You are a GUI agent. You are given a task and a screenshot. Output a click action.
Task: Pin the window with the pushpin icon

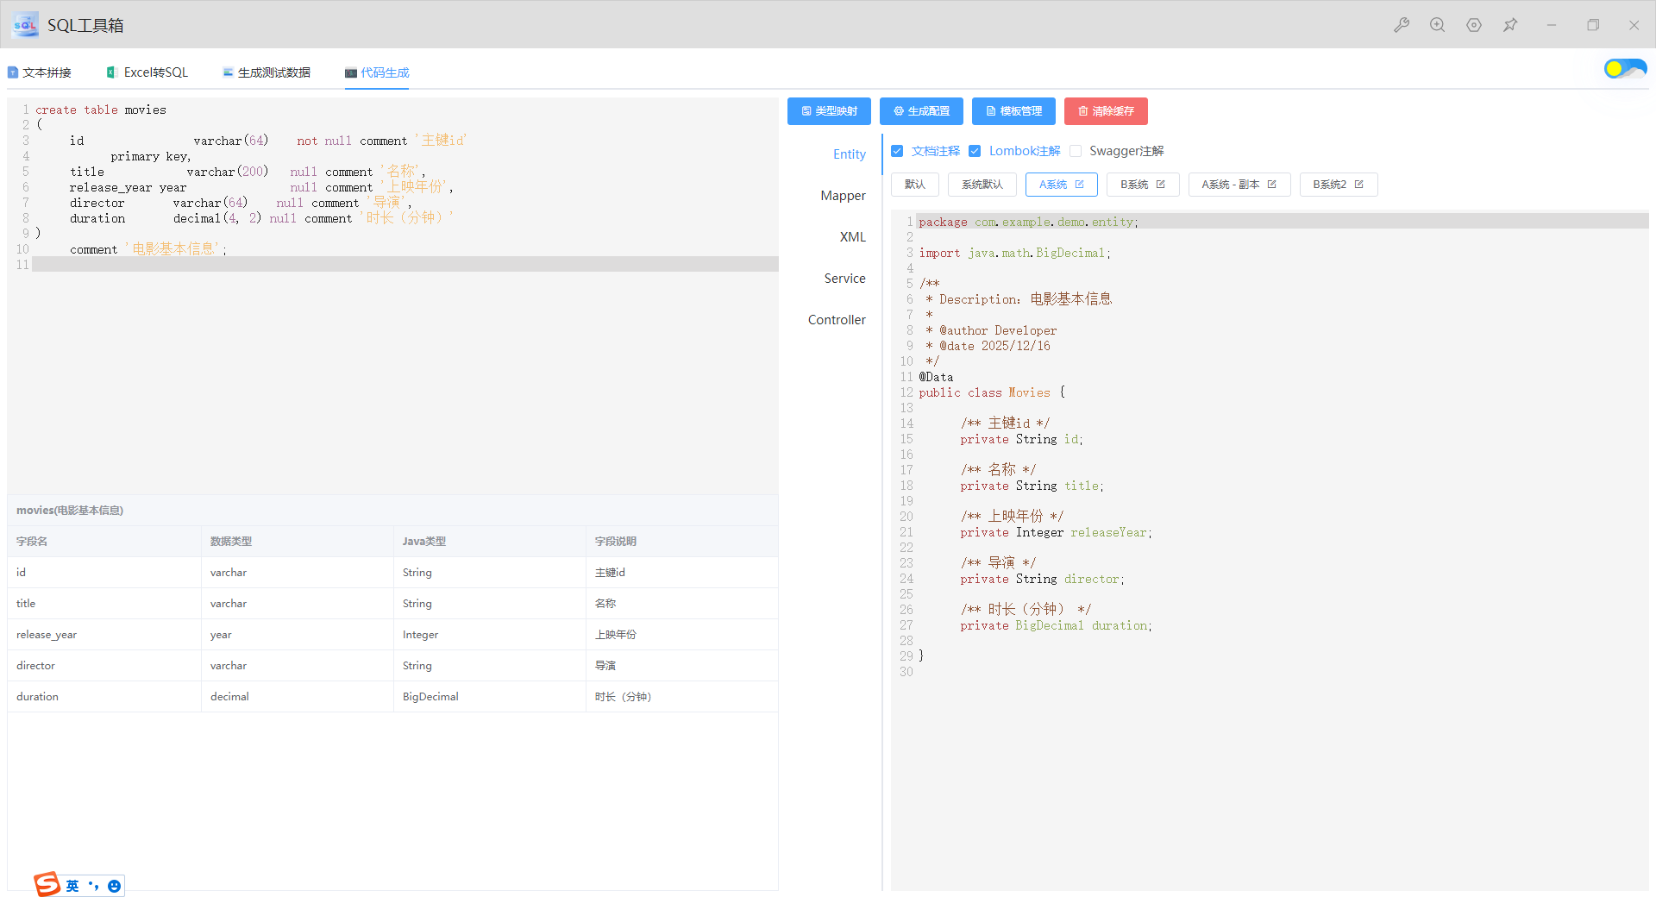(1510, 25)
